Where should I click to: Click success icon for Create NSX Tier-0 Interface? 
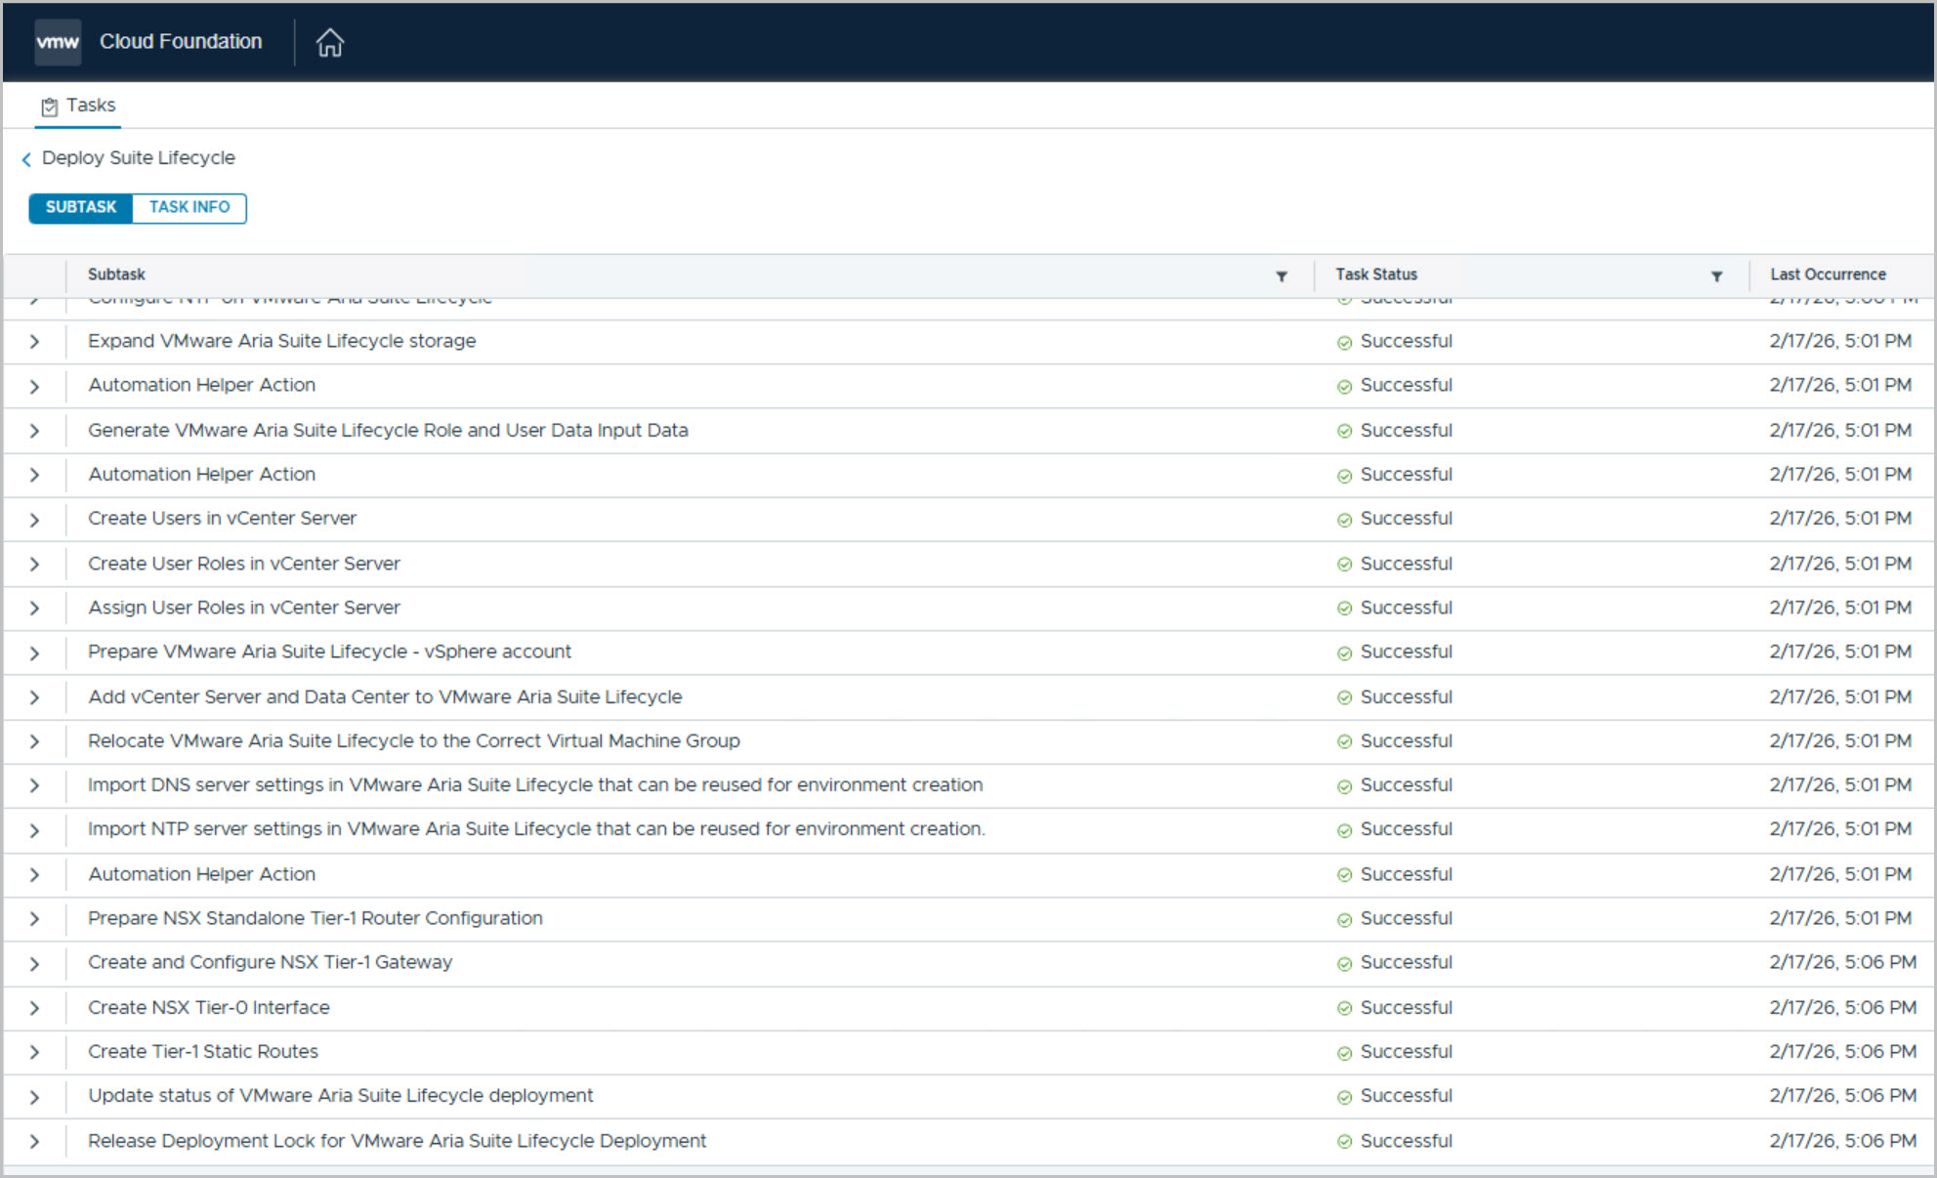pyautogui.click(x=1344, y=1008)
